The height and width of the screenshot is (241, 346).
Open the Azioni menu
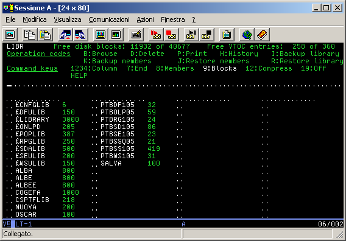click(x=145, y=19)
